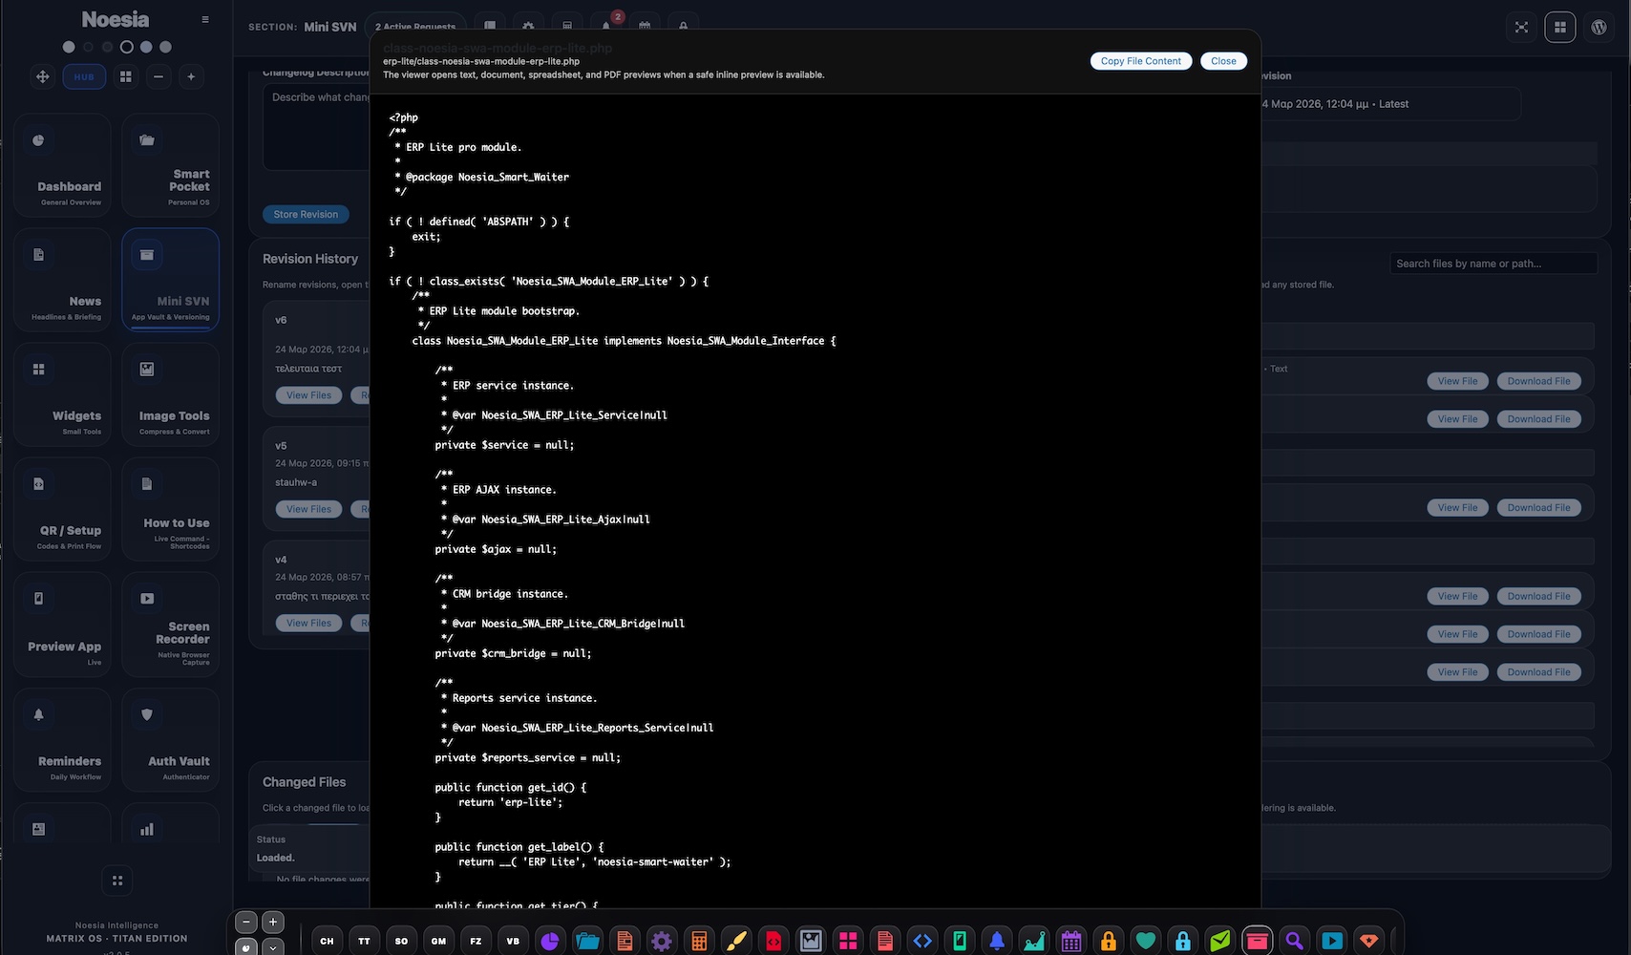Open the Reminders tile
This screenshot has width=1631, height=955.
[x=62, y=740]
